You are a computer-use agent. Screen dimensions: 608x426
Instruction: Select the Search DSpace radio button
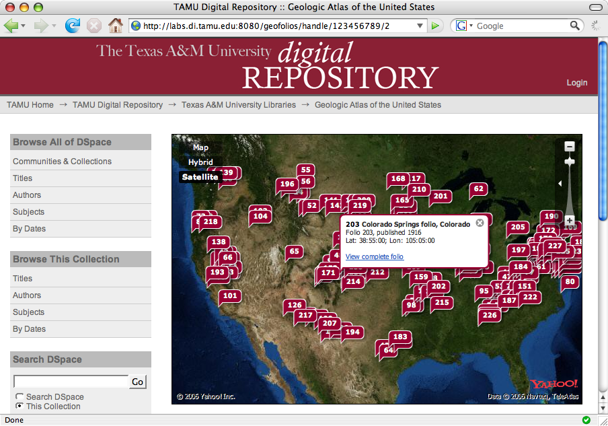pos(20,397)
